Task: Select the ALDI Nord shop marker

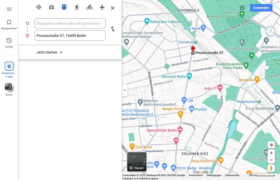Action: click(203, 28)
